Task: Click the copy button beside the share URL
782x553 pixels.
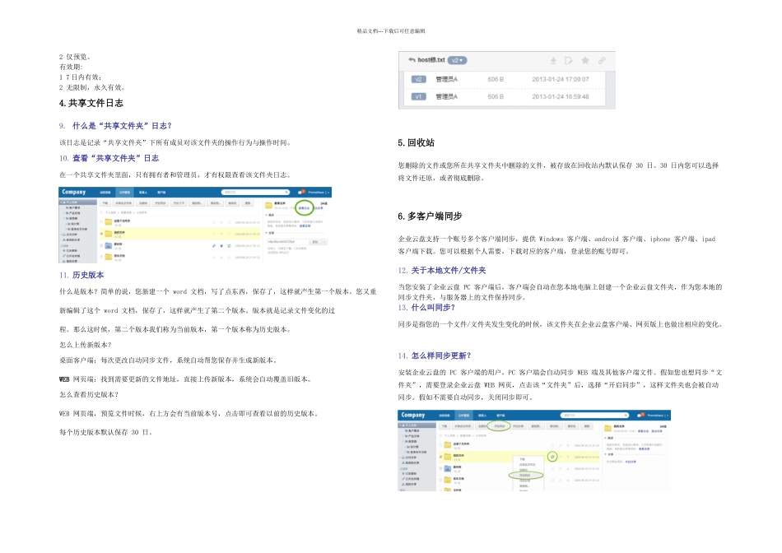Action: pyautogui.click(x=315, y=242)
